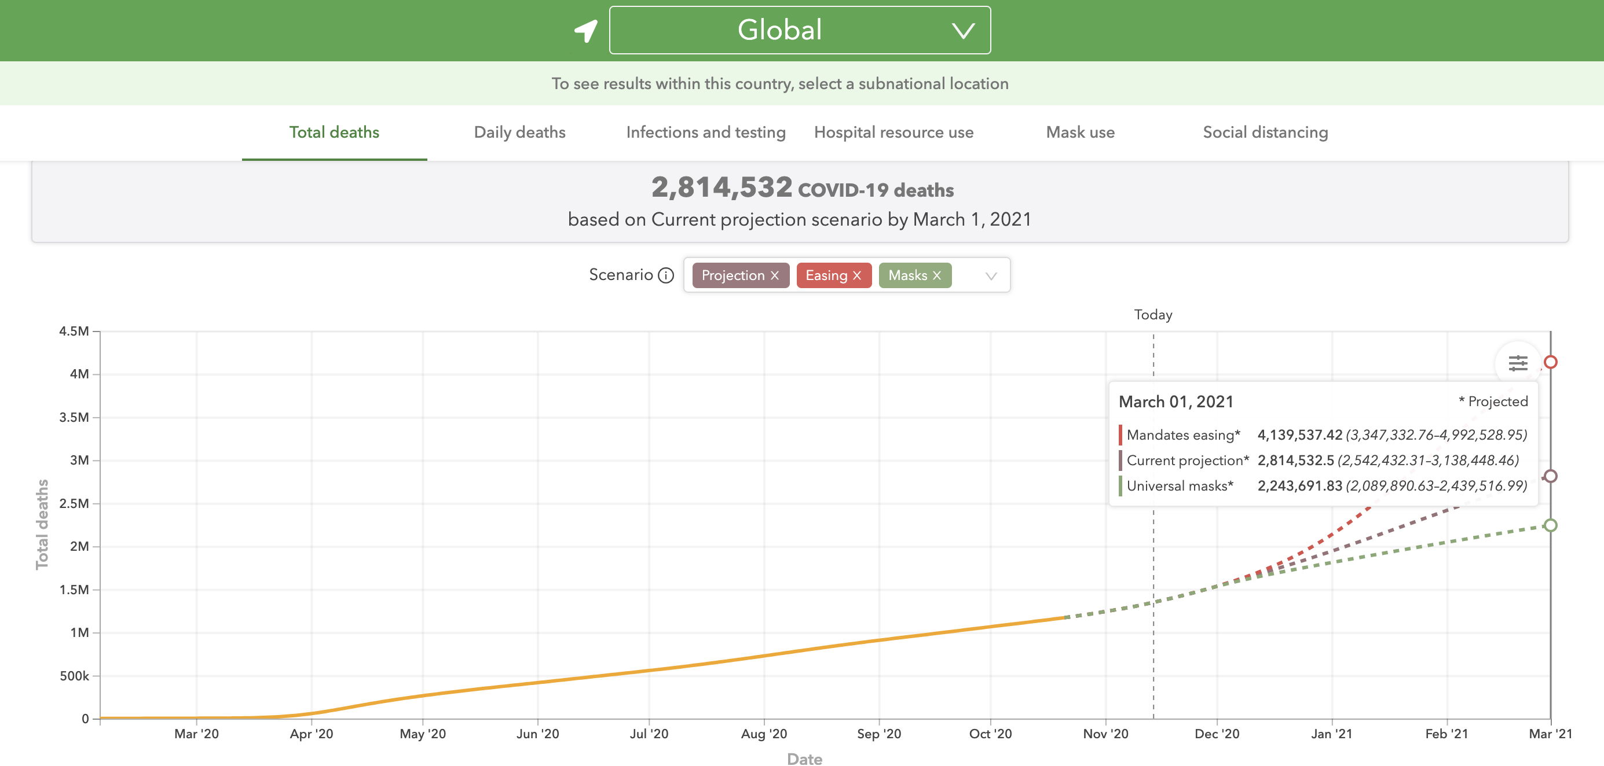Screen dimensions: 1604x766
Task: Select the Total deaths tab
Action: pos(334,132)
